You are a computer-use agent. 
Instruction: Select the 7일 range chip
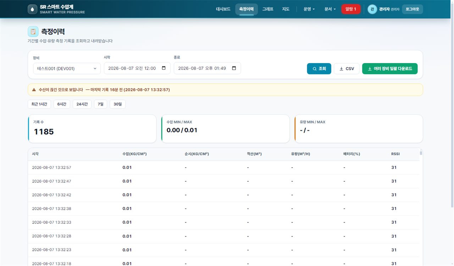pyautogui.click(x=100, y=104)
